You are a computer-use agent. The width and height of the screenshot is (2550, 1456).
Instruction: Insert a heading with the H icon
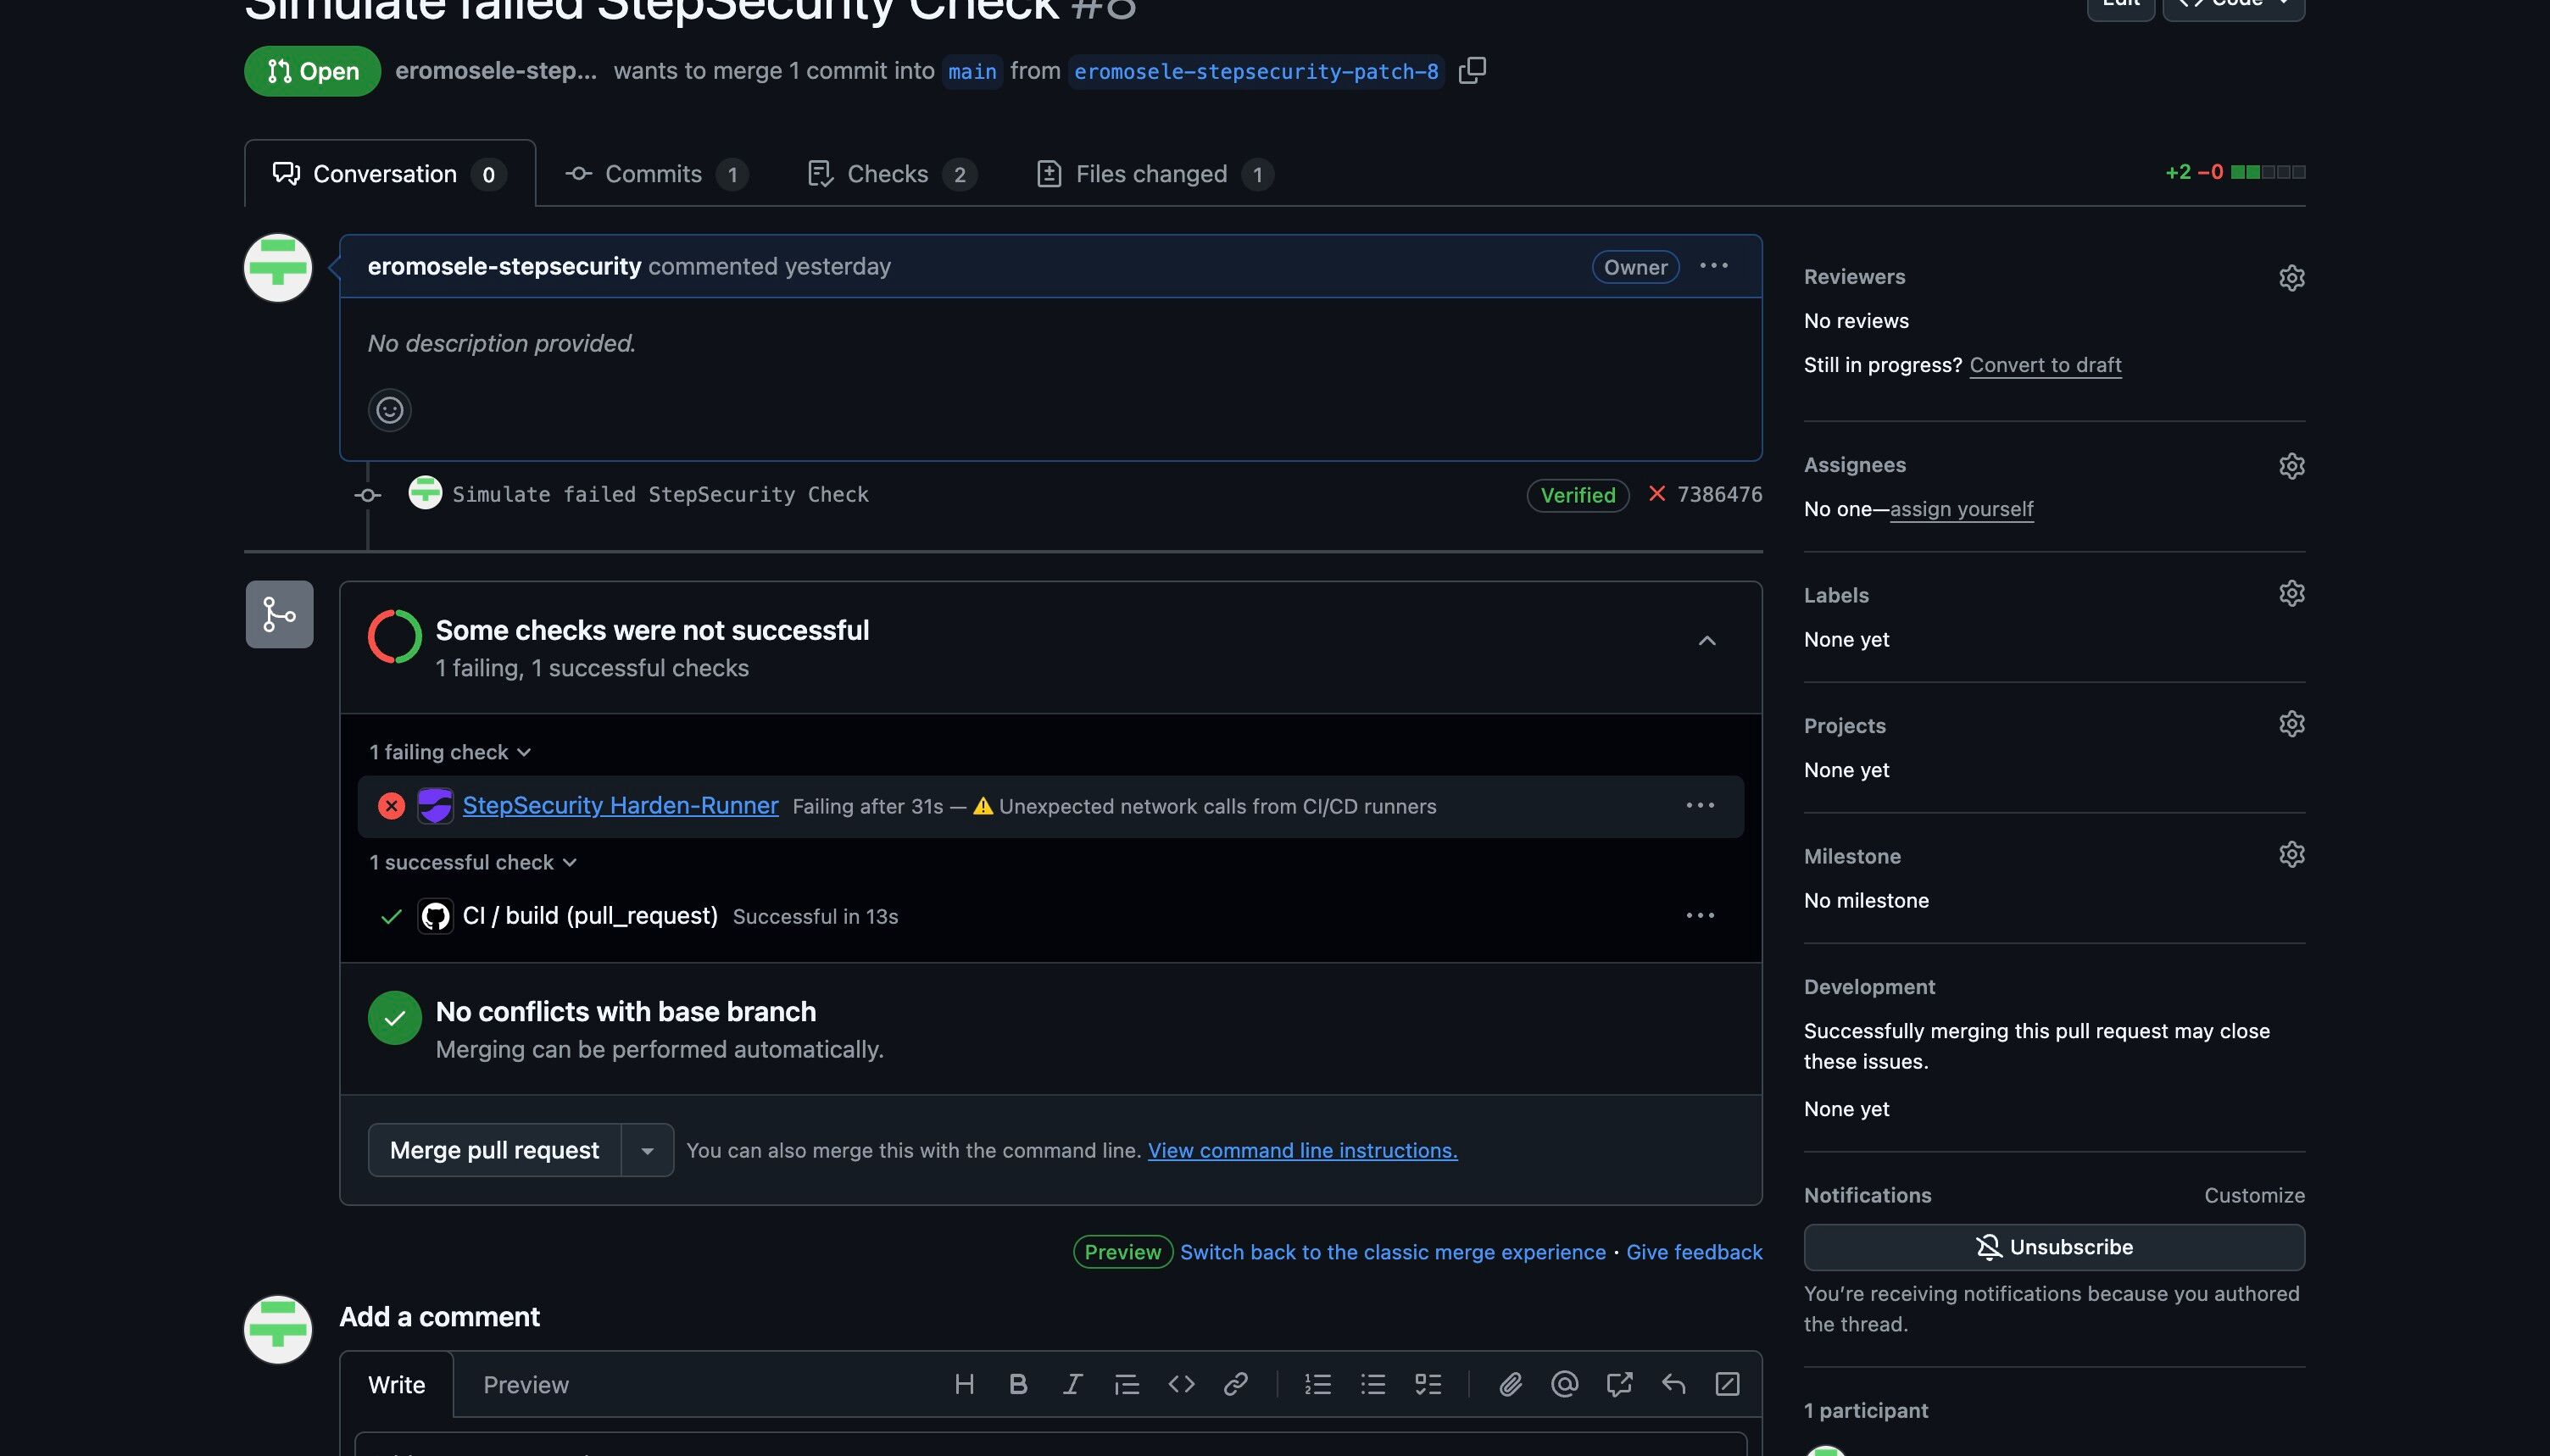click(964, 1384)
